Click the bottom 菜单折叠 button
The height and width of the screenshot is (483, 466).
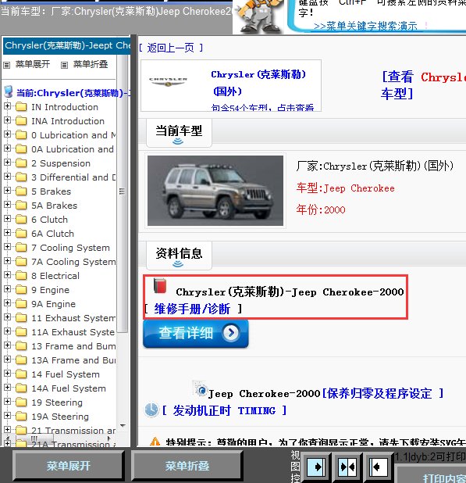[187, 466]
